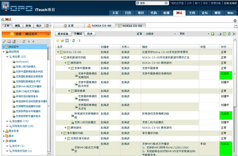The height and width of the screenshot is (156, 238).
Task: Click the 公共 link in top bar
Action: [x=189, y=3]
